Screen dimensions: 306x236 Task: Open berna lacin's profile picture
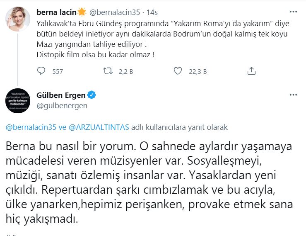click(x=17, y=17)
